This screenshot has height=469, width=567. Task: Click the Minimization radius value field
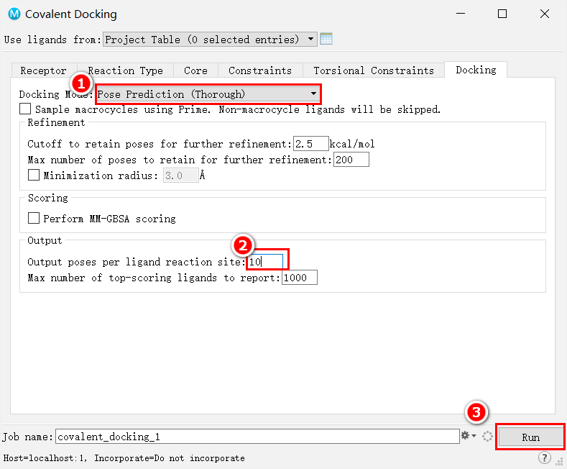[x=181, y=176]
